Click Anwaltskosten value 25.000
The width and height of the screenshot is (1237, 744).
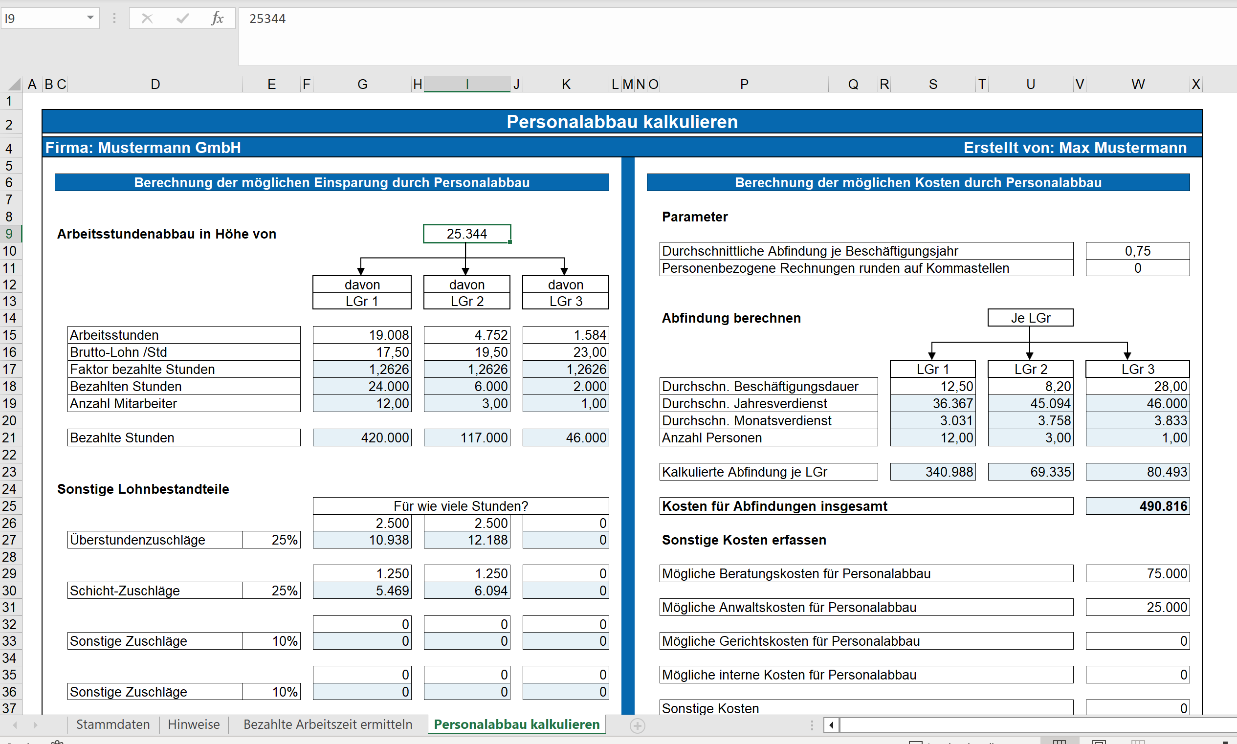click(1138, 607)
